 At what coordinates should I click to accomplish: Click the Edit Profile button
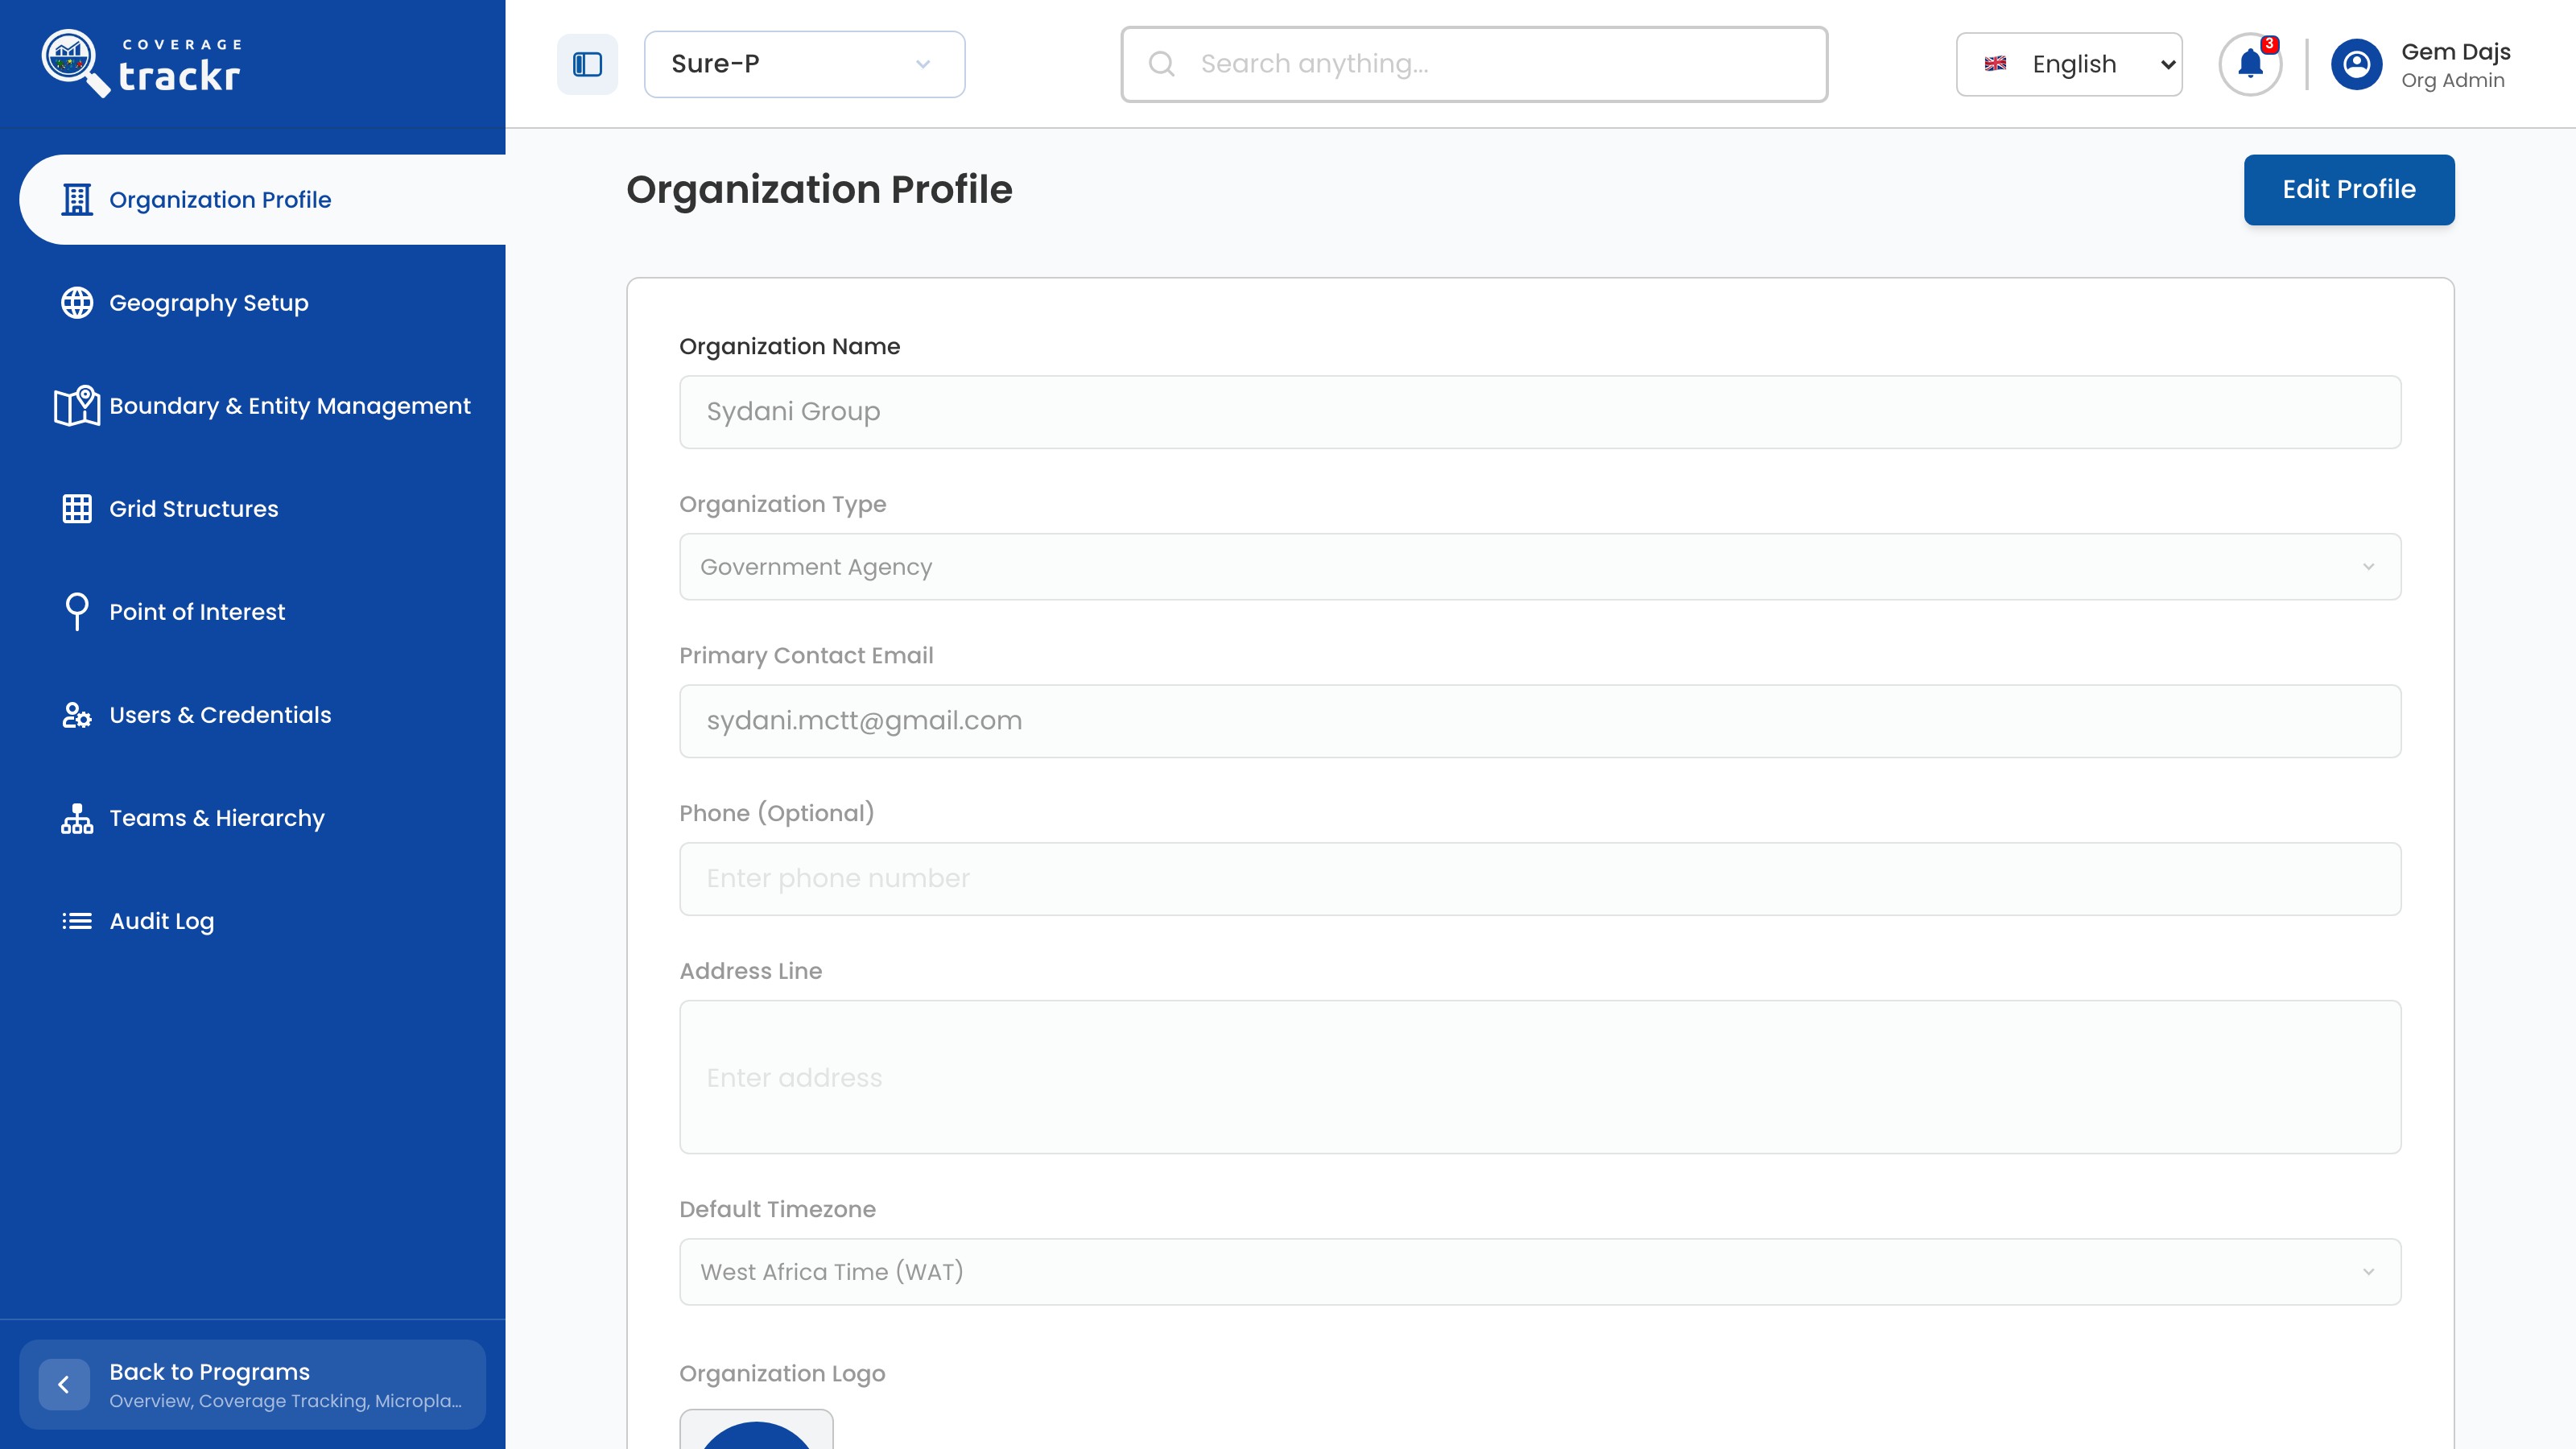(x=2349, y=189)
